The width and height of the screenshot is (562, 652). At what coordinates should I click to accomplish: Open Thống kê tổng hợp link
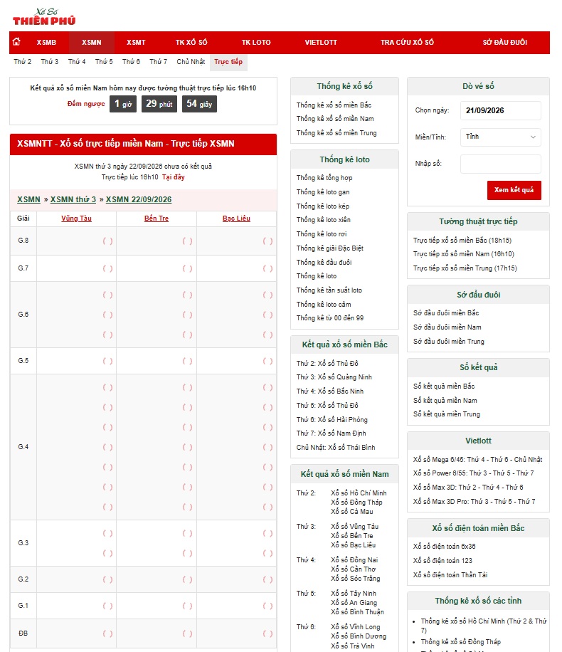tap(324, 178)
